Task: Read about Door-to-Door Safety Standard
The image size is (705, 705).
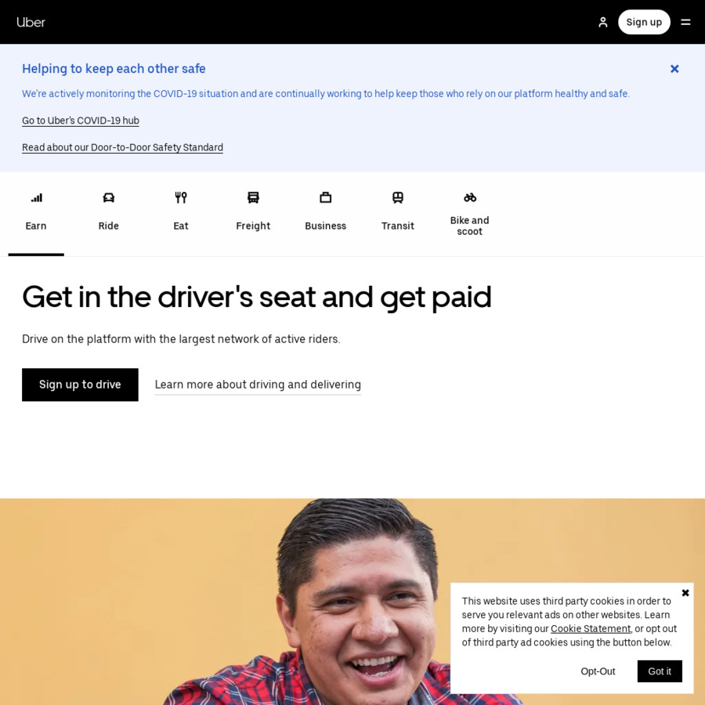Action: click(x=122, y=147)
